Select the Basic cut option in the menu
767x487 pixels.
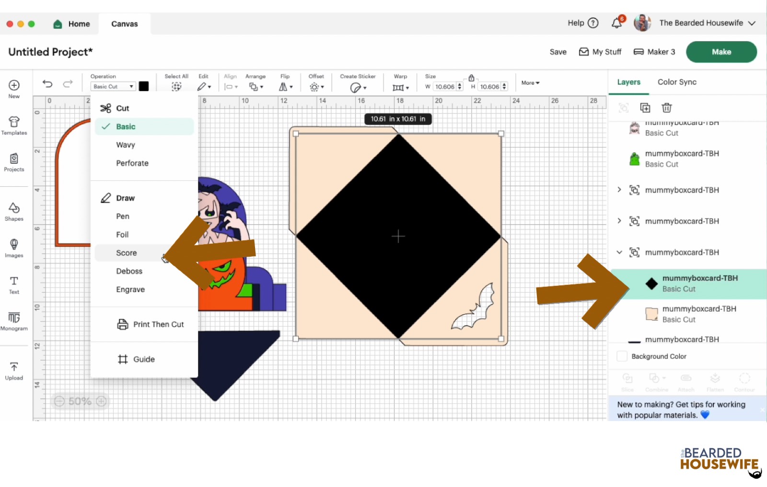(126, 126)
